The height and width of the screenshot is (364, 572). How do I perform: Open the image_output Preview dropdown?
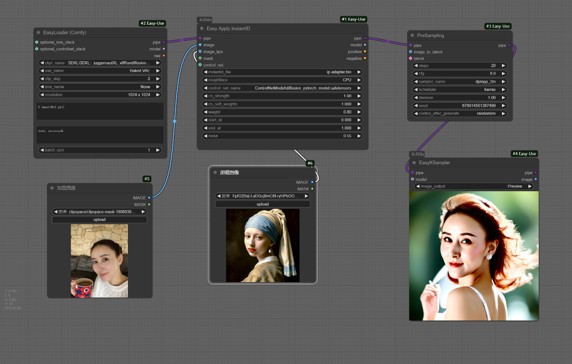(473, 186)
